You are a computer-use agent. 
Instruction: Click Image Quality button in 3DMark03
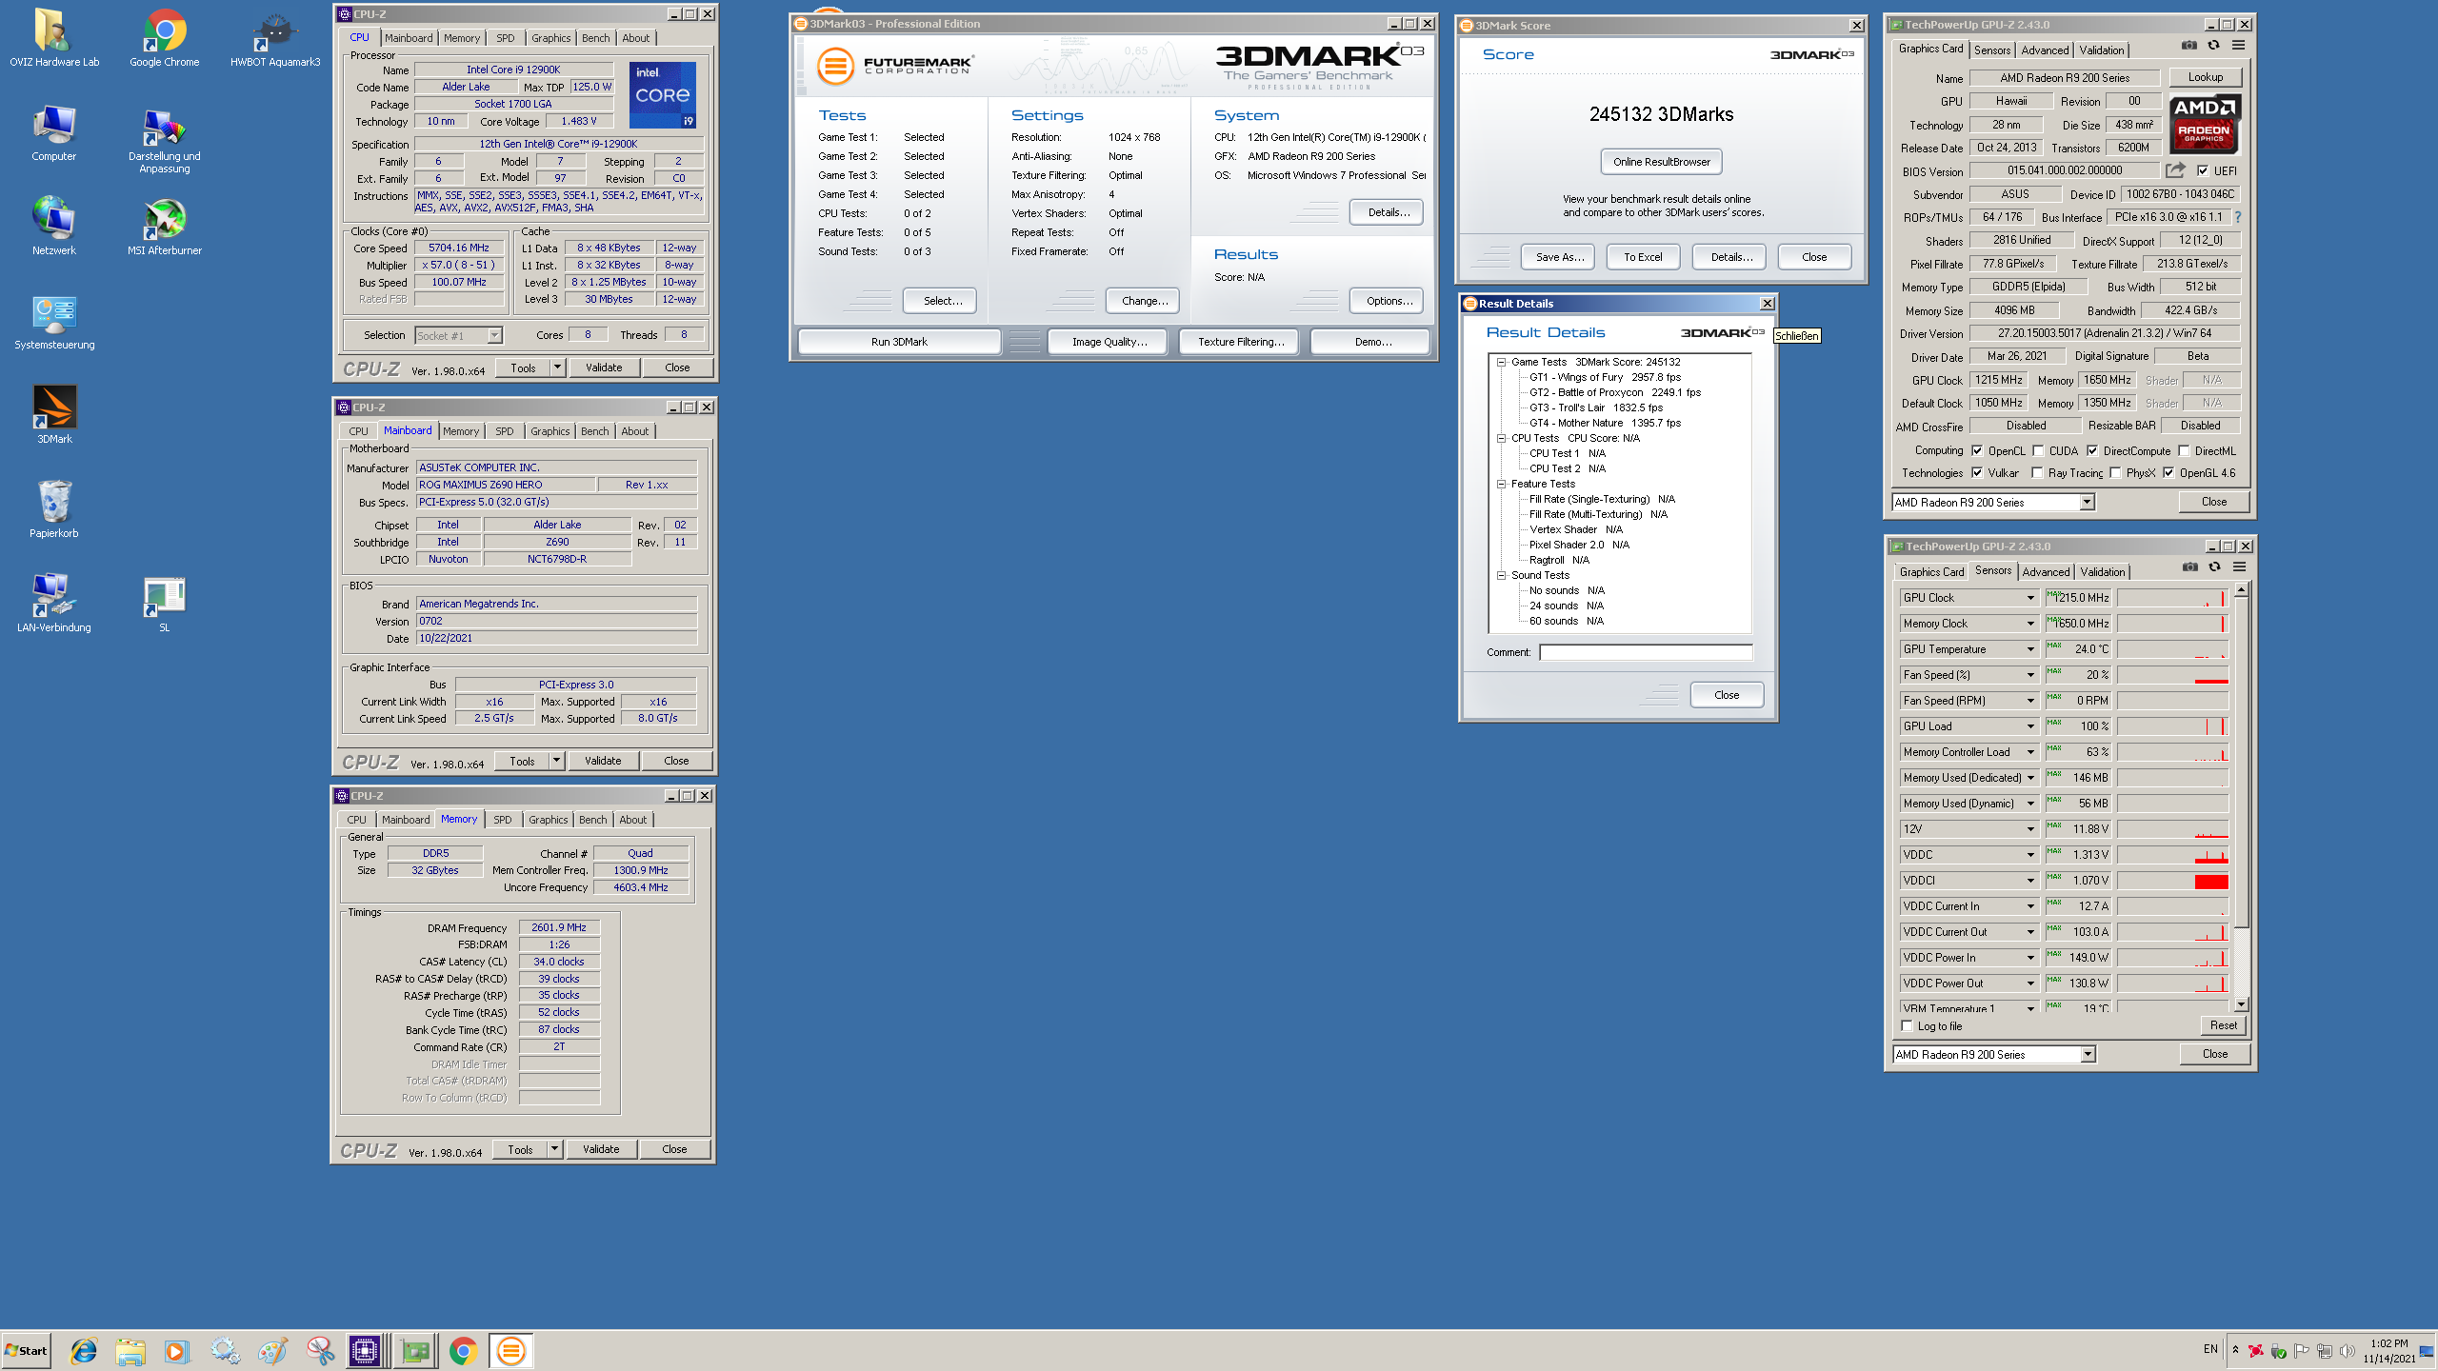click(x=1109, y=342)
